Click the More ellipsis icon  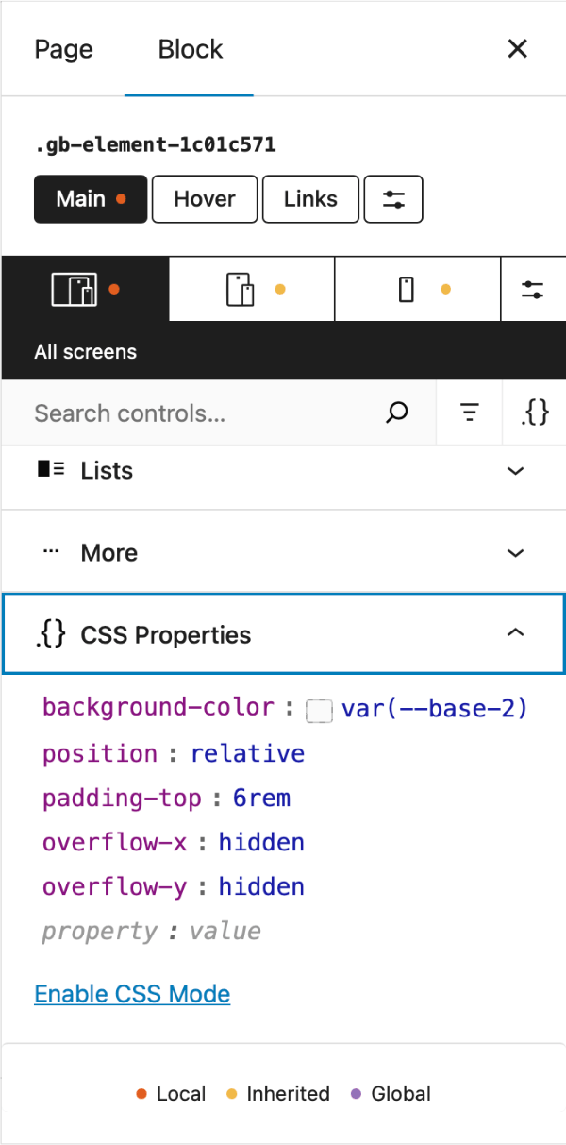click(51, 550)
